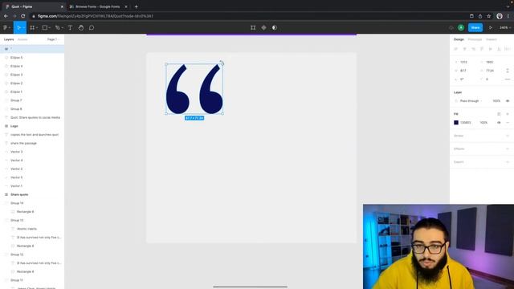This screenshot has width=514, height=289.
Task: Select the Text tool
Action: 70,28
